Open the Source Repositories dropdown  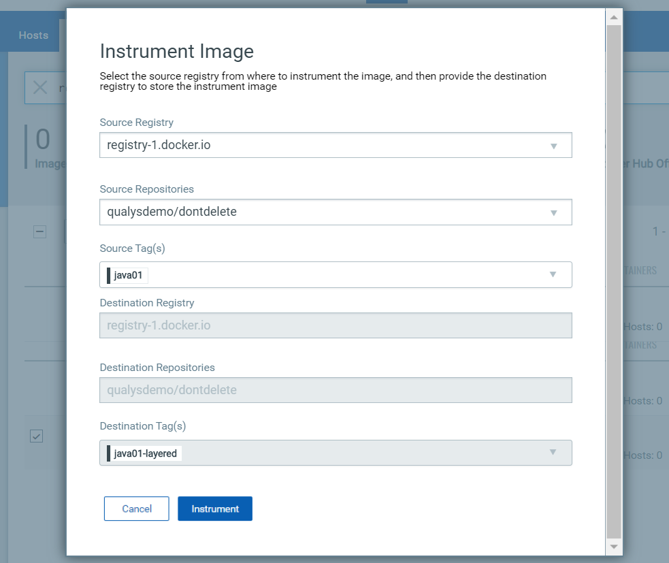pos(336,212)
